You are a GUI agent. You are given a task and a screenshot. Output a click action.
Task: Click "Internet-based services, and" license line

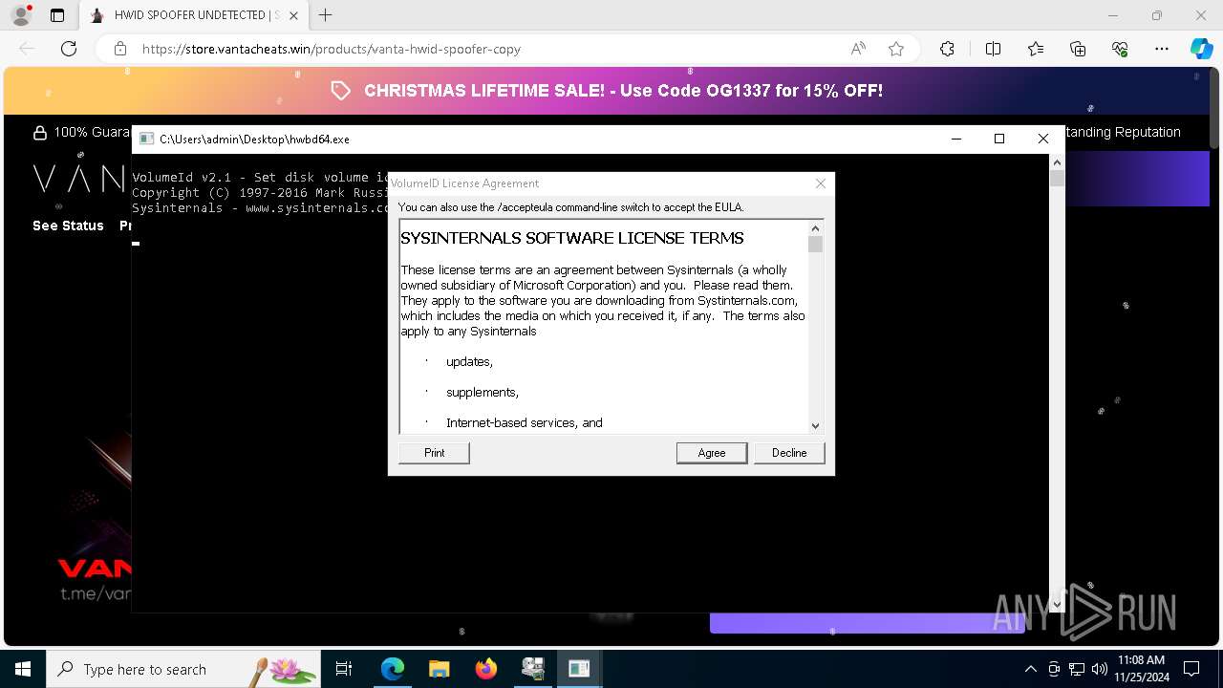[525, 422]
